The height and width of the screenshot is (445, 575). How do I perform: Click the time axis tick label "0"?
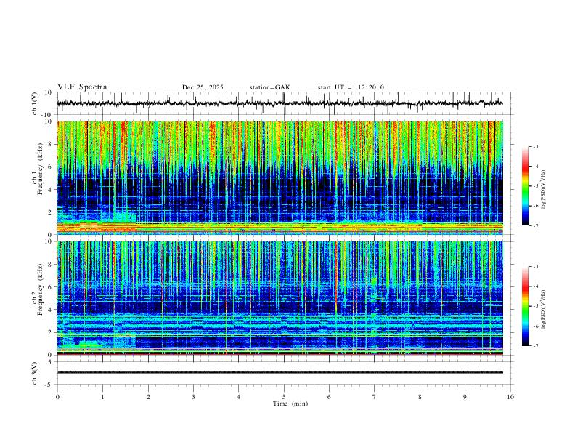click(x=57, y=397)
